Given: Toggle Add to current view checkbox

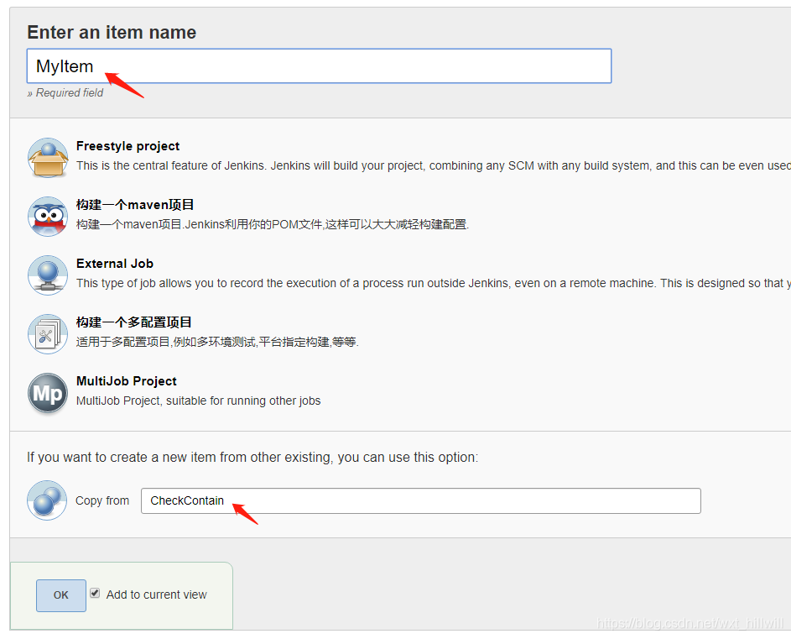Looking at the screenshot, I should [95, 593].
